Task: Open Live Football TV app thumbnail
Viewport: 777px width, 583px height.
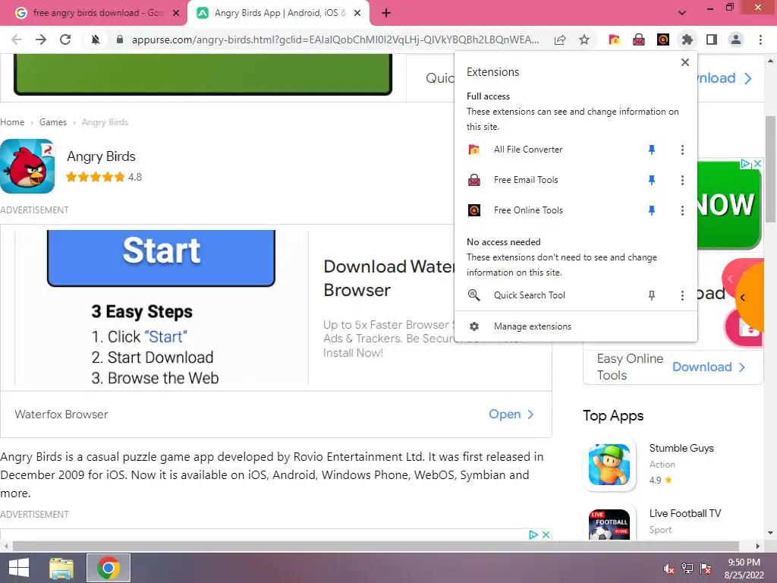Action: [x=609, y=525]
